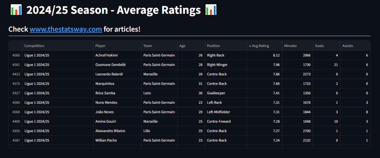Click the 7.86 average rating cell

click(264, 74)
